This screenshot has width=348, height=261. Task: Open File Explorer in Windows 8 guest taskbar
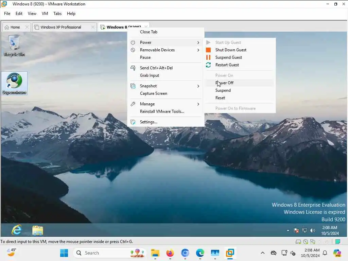(37, 230)
